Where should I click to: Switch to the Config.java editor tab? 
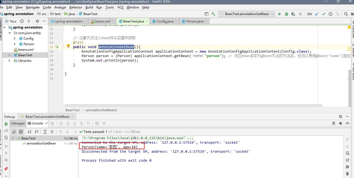click(165, 21)
